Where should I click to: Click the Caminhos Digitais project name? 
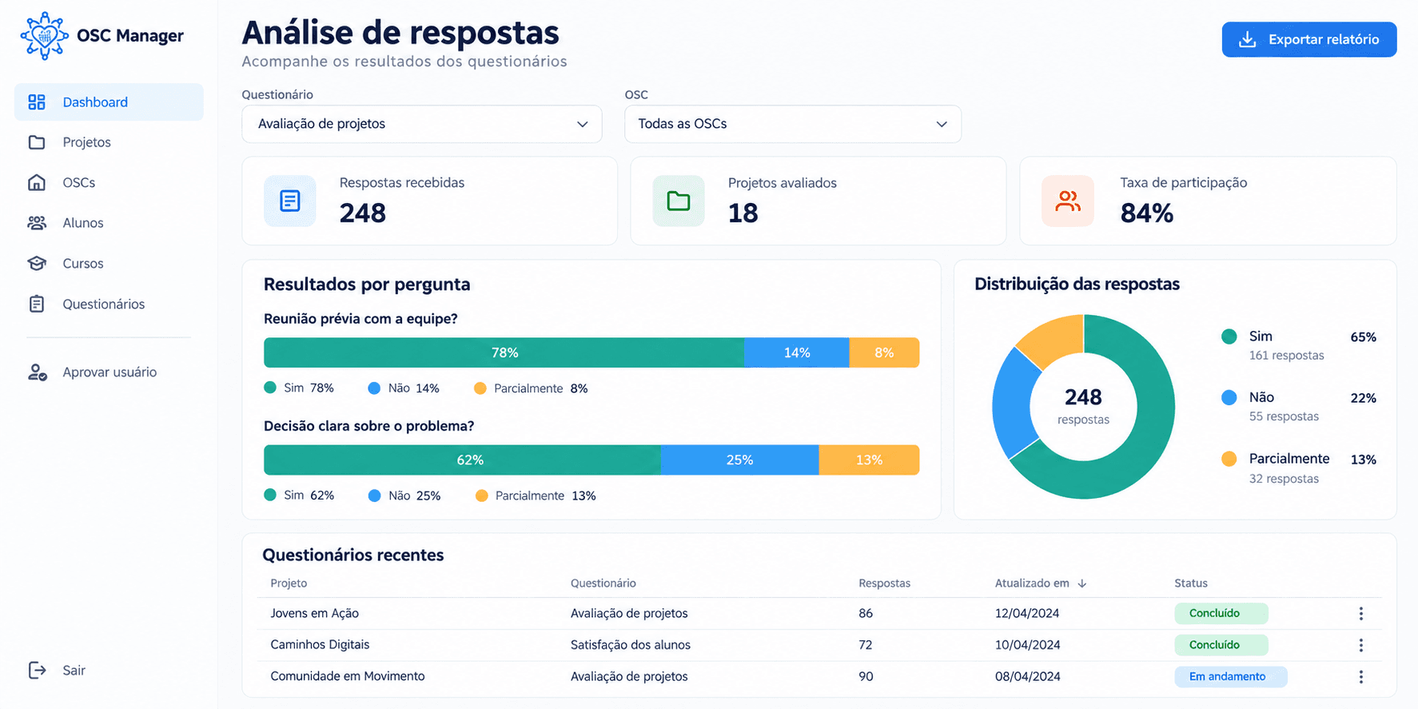pyautogui.click(x=320, y=645)
